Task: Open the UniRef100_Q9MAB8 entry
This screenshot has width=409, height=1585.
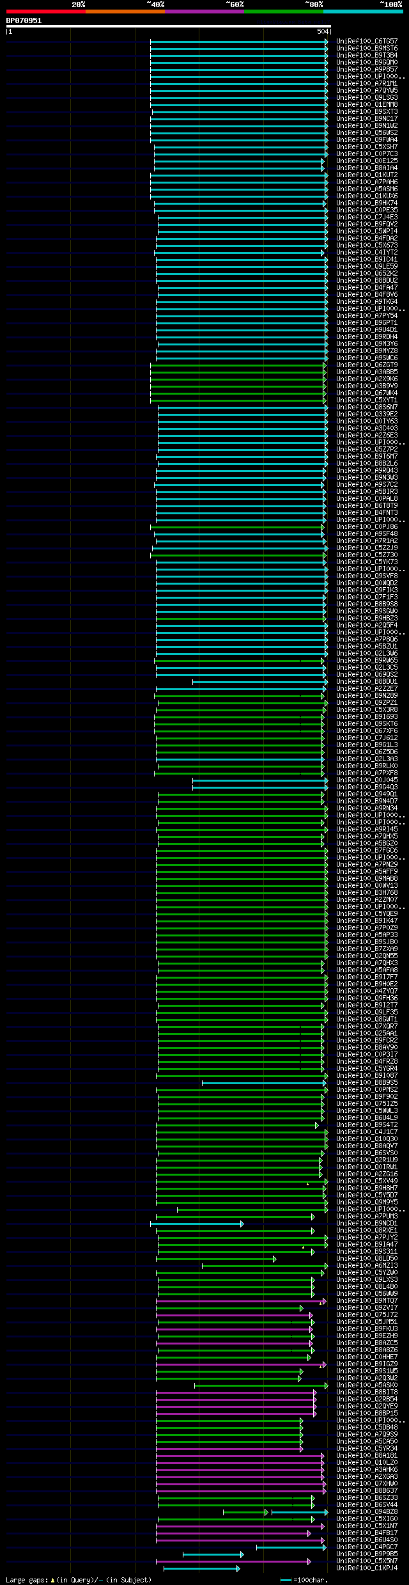Action: click(x=367, y=878)
